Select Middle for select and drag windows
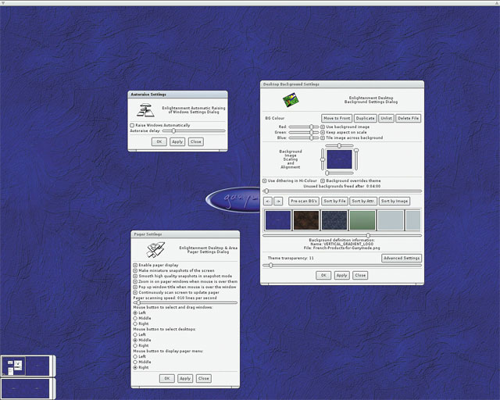Screen dimensions: 500x400 (135, 318)
